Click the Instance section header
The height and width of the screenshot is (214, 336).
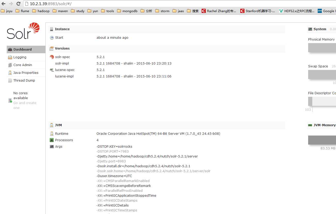pos(167,29)
